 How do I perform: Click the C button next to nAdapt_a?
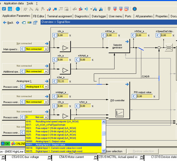tap(55, 96)
